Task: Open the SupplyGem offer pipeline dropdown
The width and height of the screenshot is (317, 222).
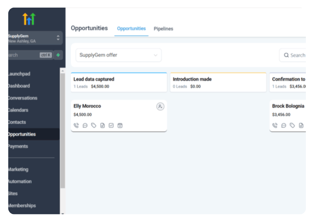Action: [119, 55]
